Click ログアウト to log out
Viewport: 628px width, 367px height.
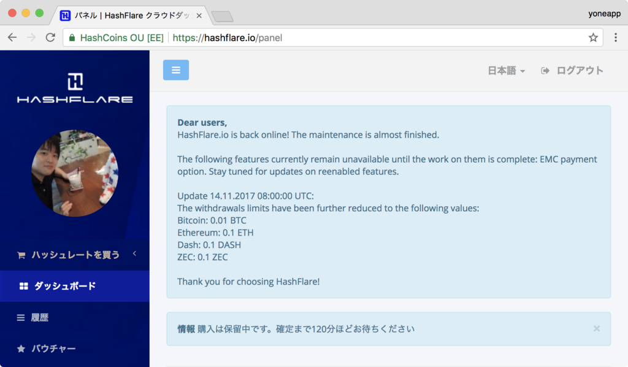[580, 71]
